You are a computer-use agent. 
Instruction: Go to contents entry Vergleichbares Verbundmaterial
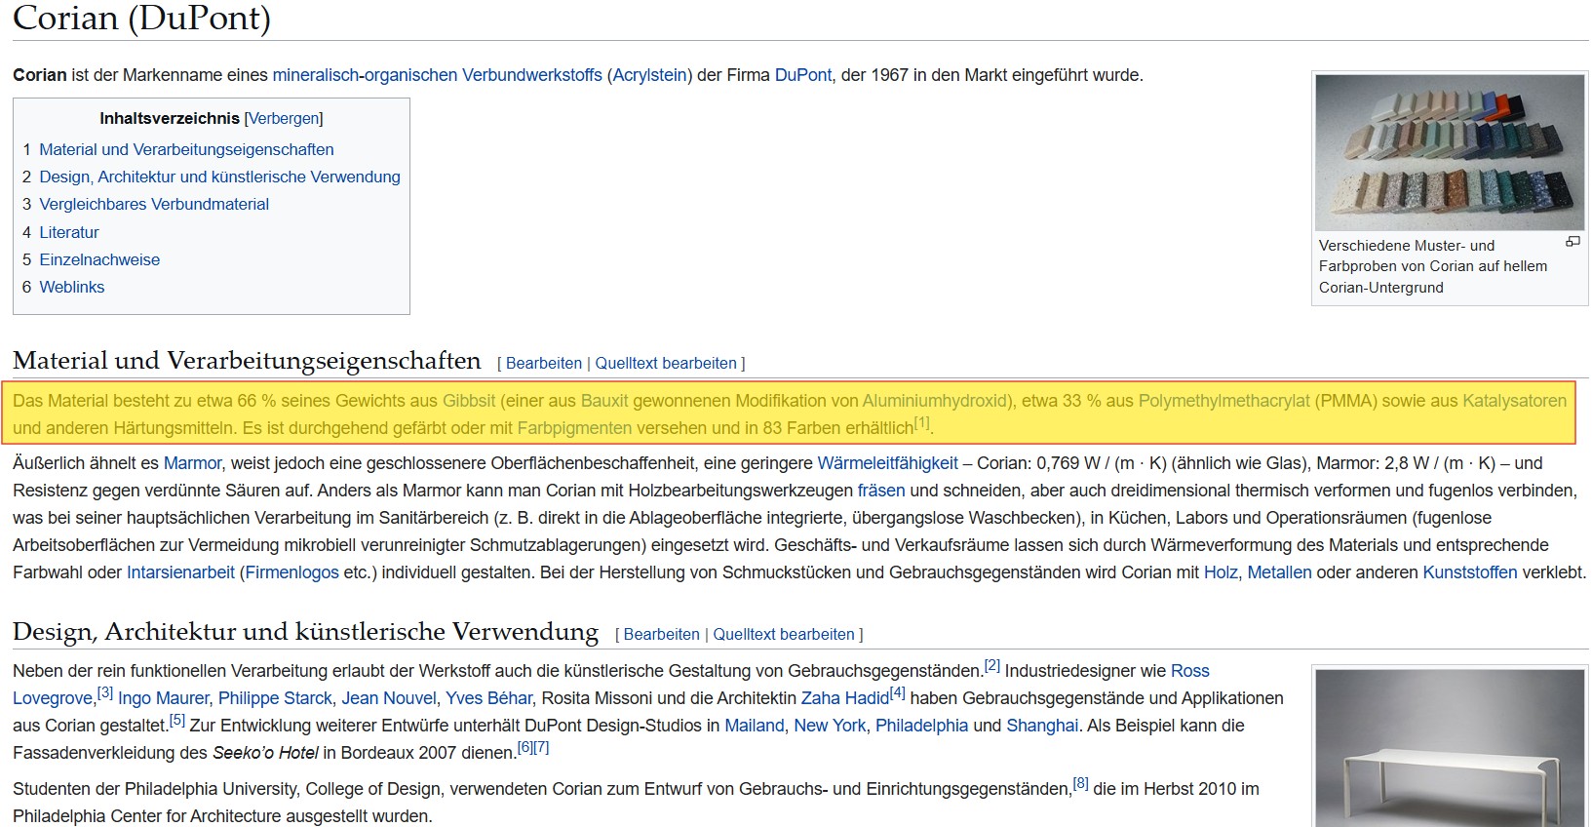(154, 204)
